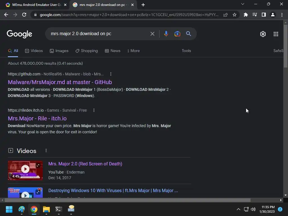
Task: Open Mrs.Major - Rile - itch.io result
Action: [37, 118]
